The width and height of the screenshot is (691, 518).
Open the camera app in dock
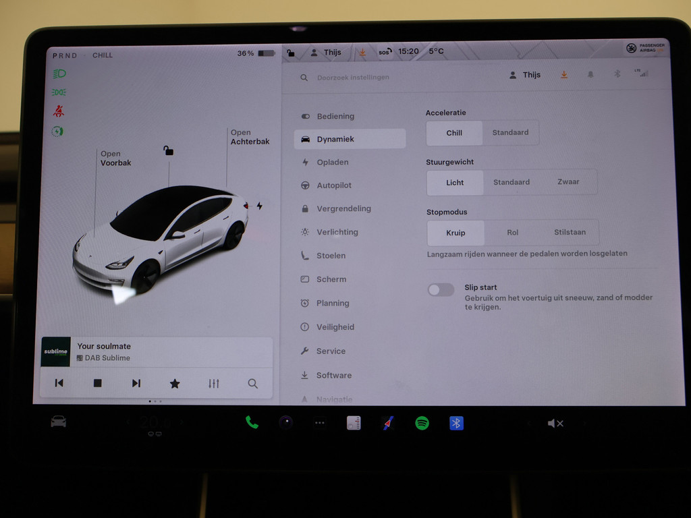tap(286, 423)
